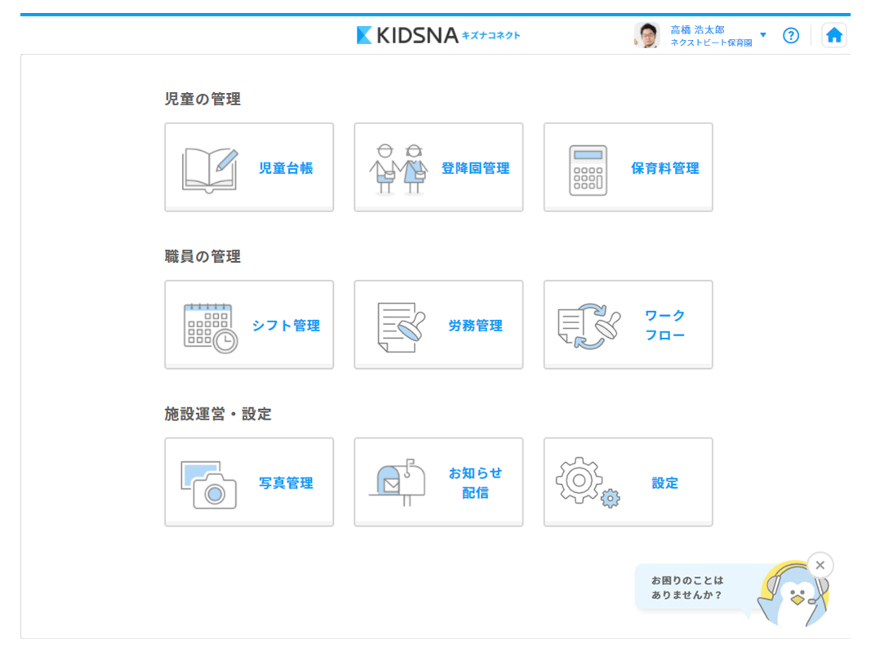Open the 保育料管理 link
The image size is (871, 653).
(x=664, y=169)
